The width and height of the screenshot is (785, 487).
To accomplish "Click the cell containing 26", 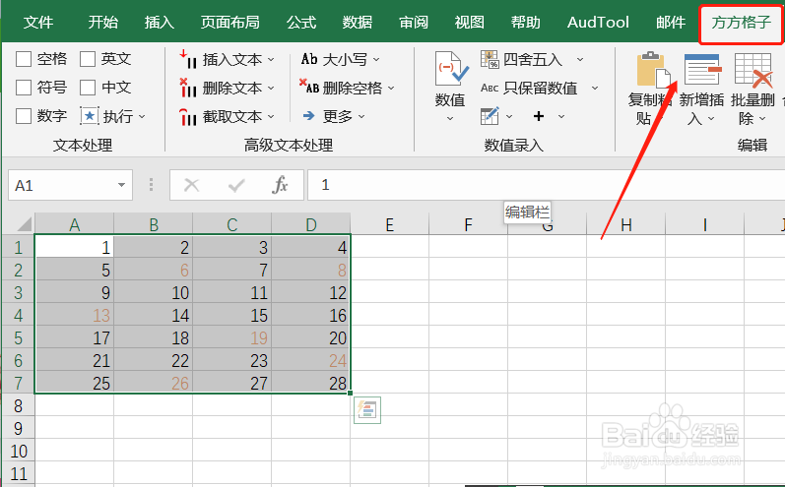I will point(154,383).
